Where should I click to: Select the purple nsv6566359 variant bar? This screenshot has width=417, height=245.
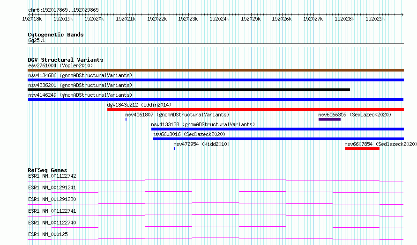click(329, 119)
